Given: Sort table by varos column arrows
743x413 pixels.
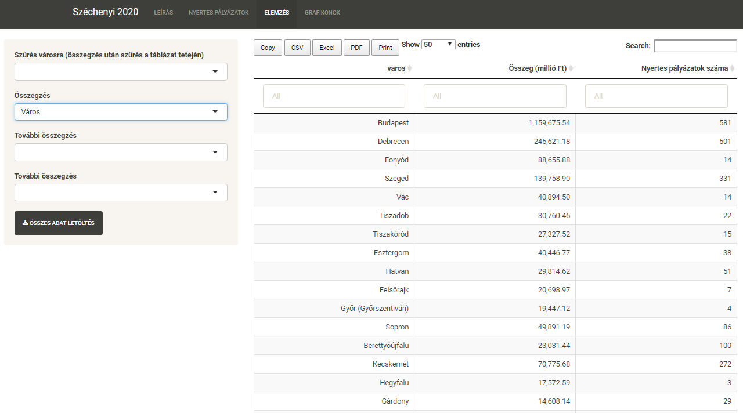Looking at the screenshot, I should [x=409, y=68].
